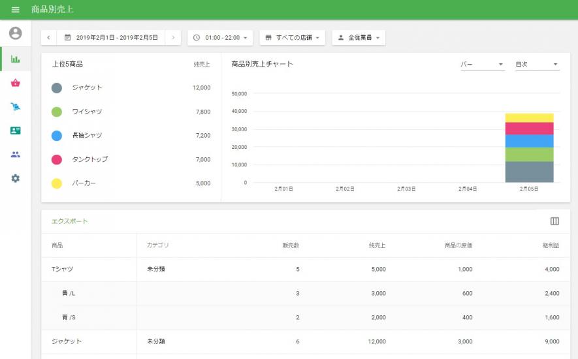The width and height of the screenshot is (578, 359).
Task: Open the 日次 interval dropdown
Action: point(537,65)
